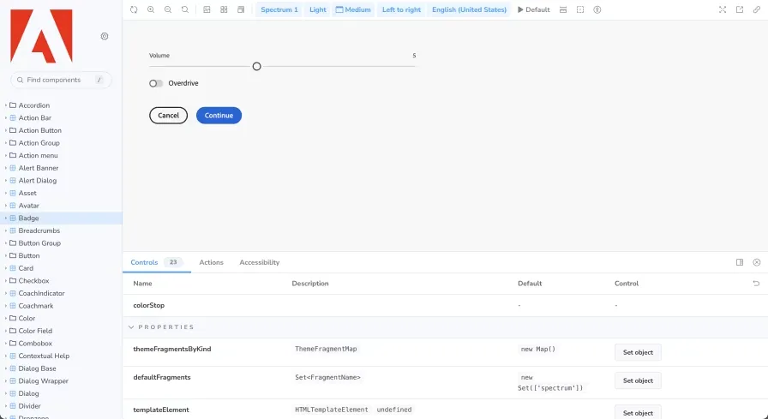The image size is (768, 419).
Task: Click the Find components search field
Action: pos(61,80)
